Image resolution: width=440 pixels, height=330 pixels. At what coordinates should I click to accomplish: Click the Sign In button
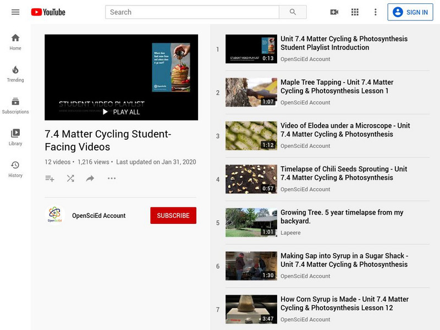tap(411, 12)
